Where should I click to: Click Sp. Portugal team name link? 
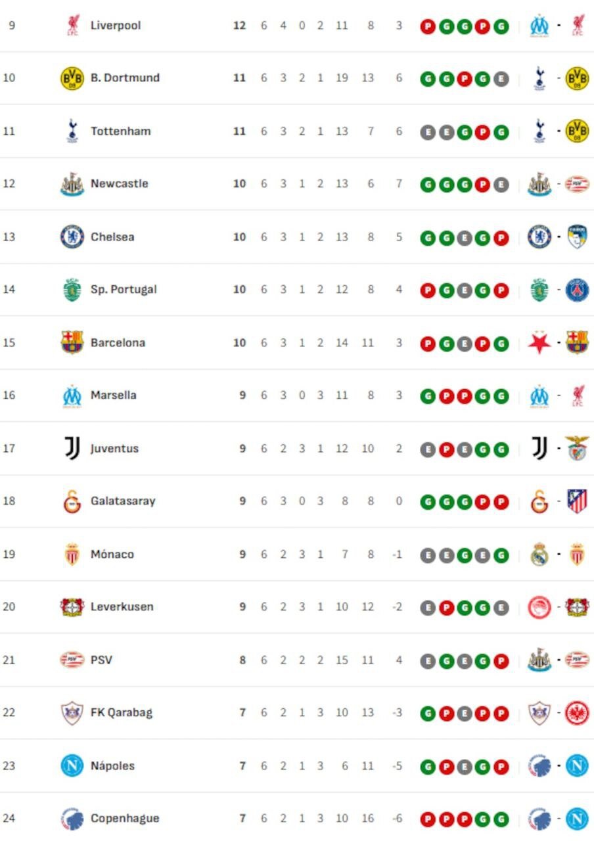(124, 290)
